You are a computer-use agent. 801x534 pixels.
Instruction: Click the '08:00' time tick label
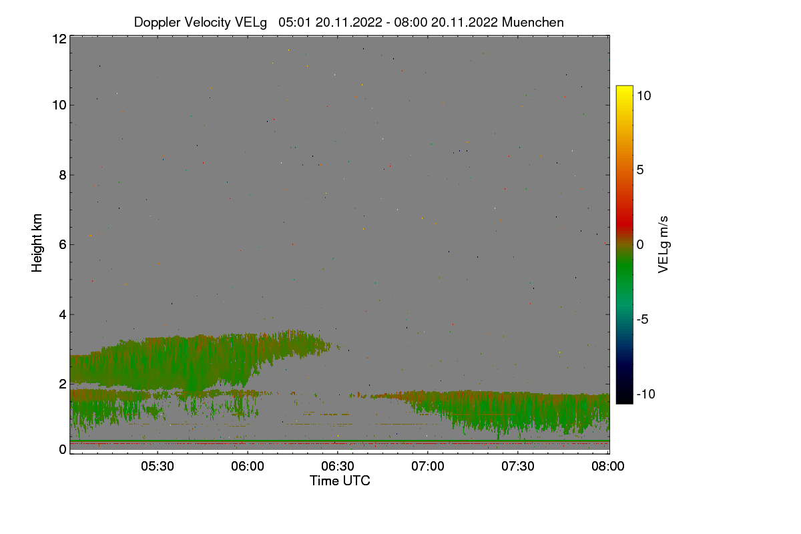coord(609,466)
